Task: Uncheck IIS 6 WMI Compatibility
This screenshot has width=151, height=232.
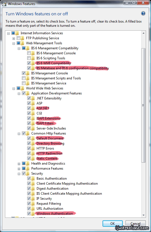Action: [x=29, y=63]
